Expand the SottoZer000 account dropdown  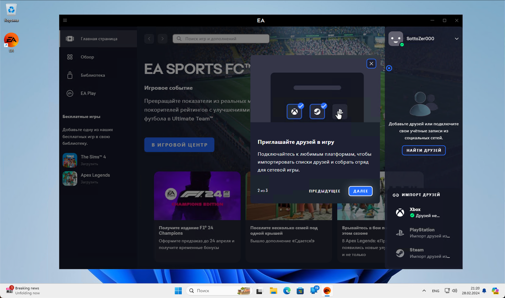pyautogui.click(x=457, y=39)
